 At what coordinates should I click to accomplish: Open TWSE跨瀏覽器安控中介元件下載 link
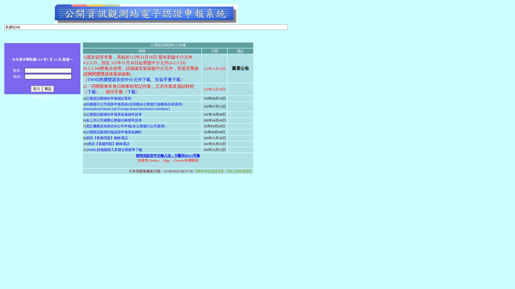(x=119, y=80)
